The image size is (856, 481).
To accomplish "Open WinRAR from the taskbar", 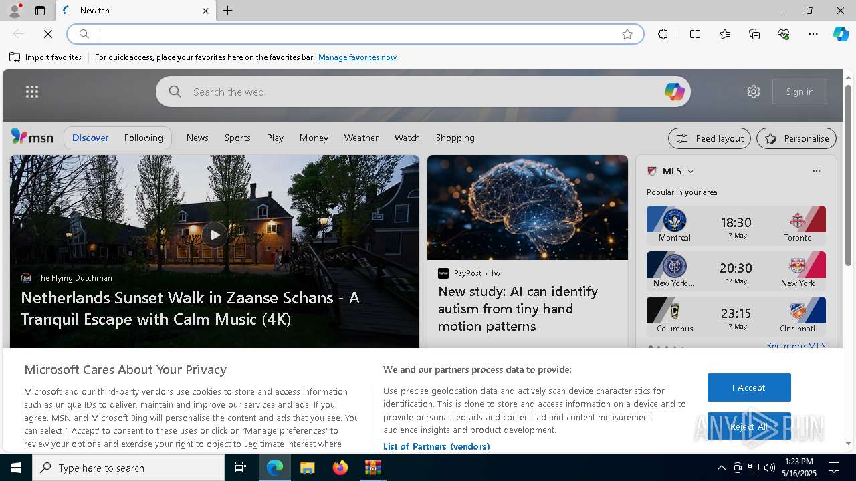I will tap(372, 468).
